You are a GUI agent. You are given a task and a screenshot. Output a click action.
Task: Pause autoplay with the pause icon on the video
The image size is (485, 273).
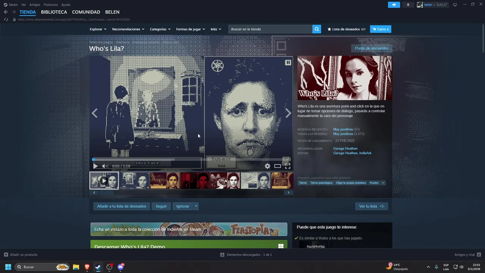288,62
